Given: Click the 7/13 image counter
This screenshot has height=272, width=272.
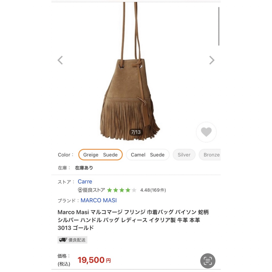Looking at the screenshot, I should 136,132.
